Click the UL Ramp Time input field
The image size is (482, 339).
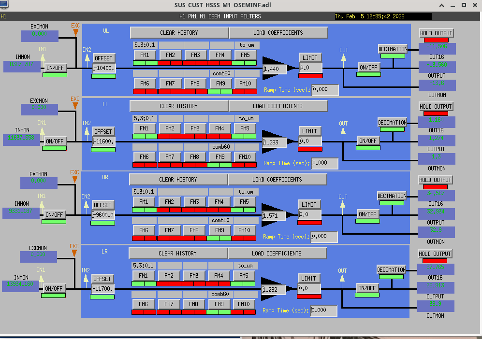[x=325, y=89]
